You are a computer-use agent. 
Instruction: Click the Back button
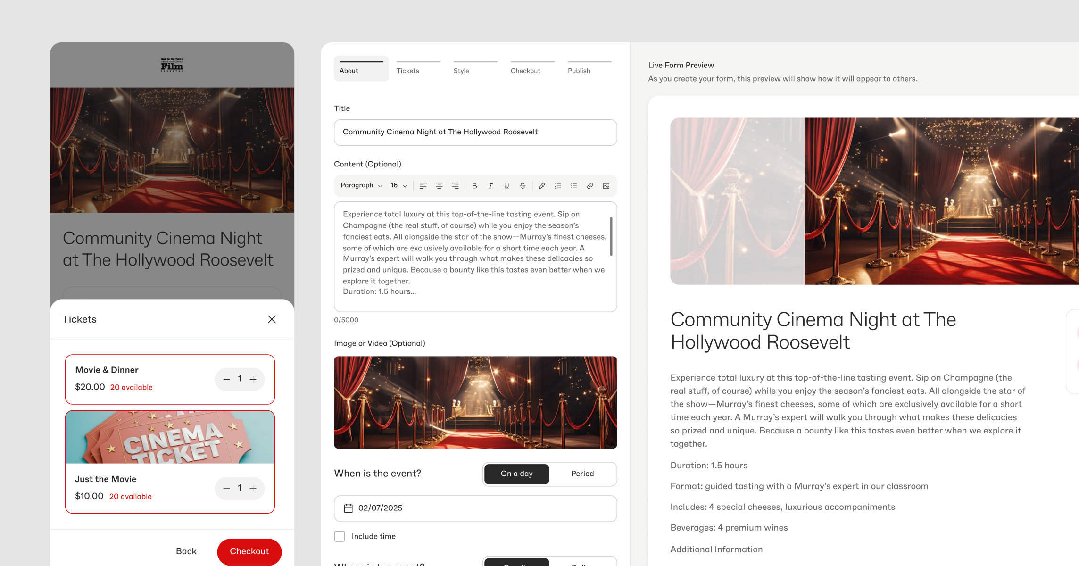186,551
